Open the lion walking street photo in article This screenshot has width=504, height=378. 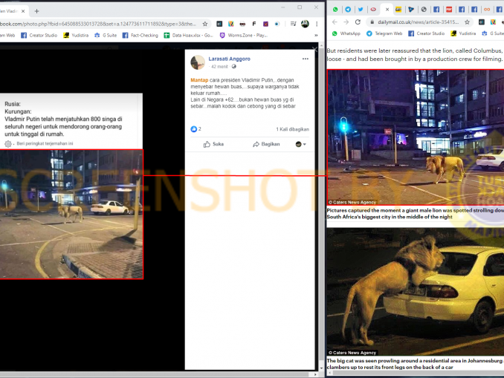point(416,137)
